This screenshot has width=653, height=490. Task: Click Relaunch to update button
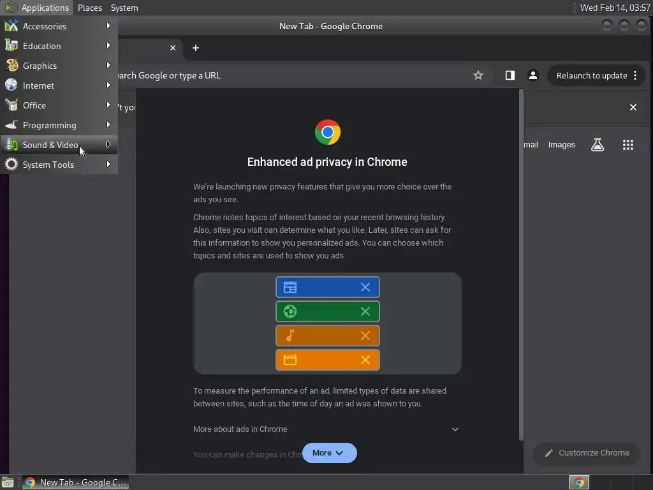click(x=591, y=75)
